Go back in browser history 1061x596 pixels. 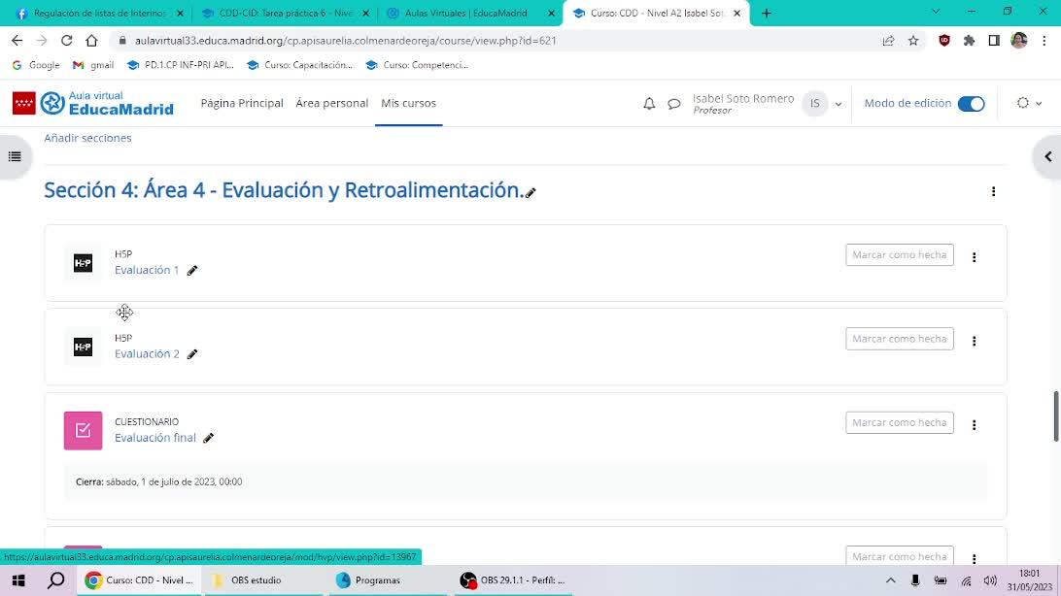pyautogui.click(x=17, y=41)
